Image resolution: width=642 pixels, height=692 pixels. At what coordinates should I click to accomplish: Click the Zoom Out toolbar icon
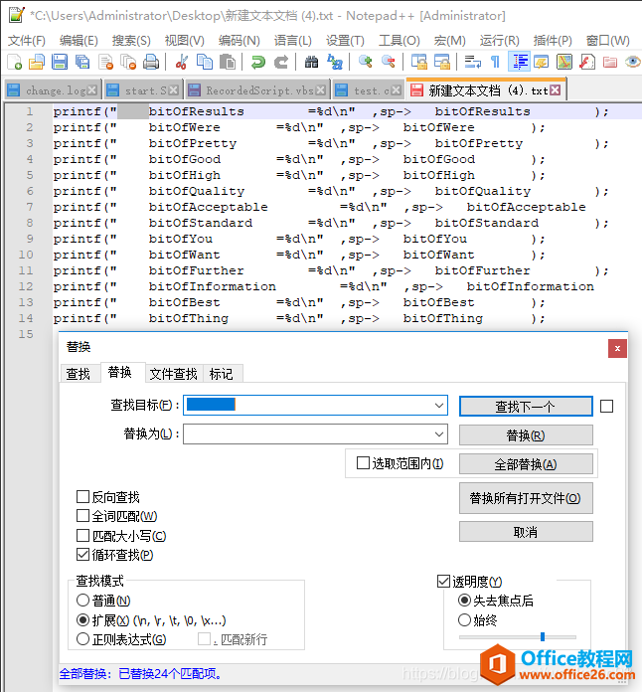point(389,62)
